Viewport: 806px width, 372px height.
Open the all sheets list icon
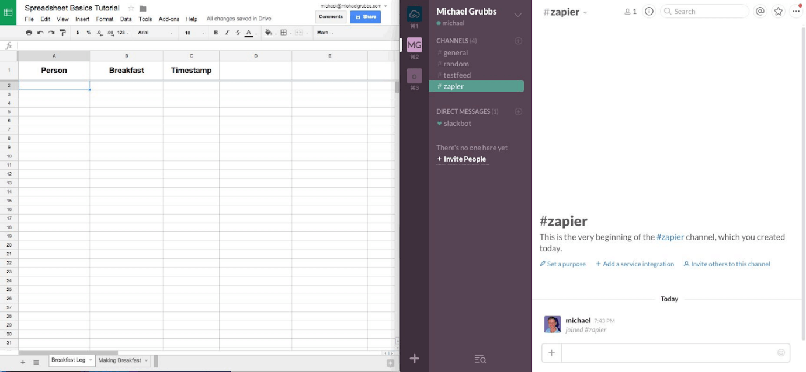(36, 362)
